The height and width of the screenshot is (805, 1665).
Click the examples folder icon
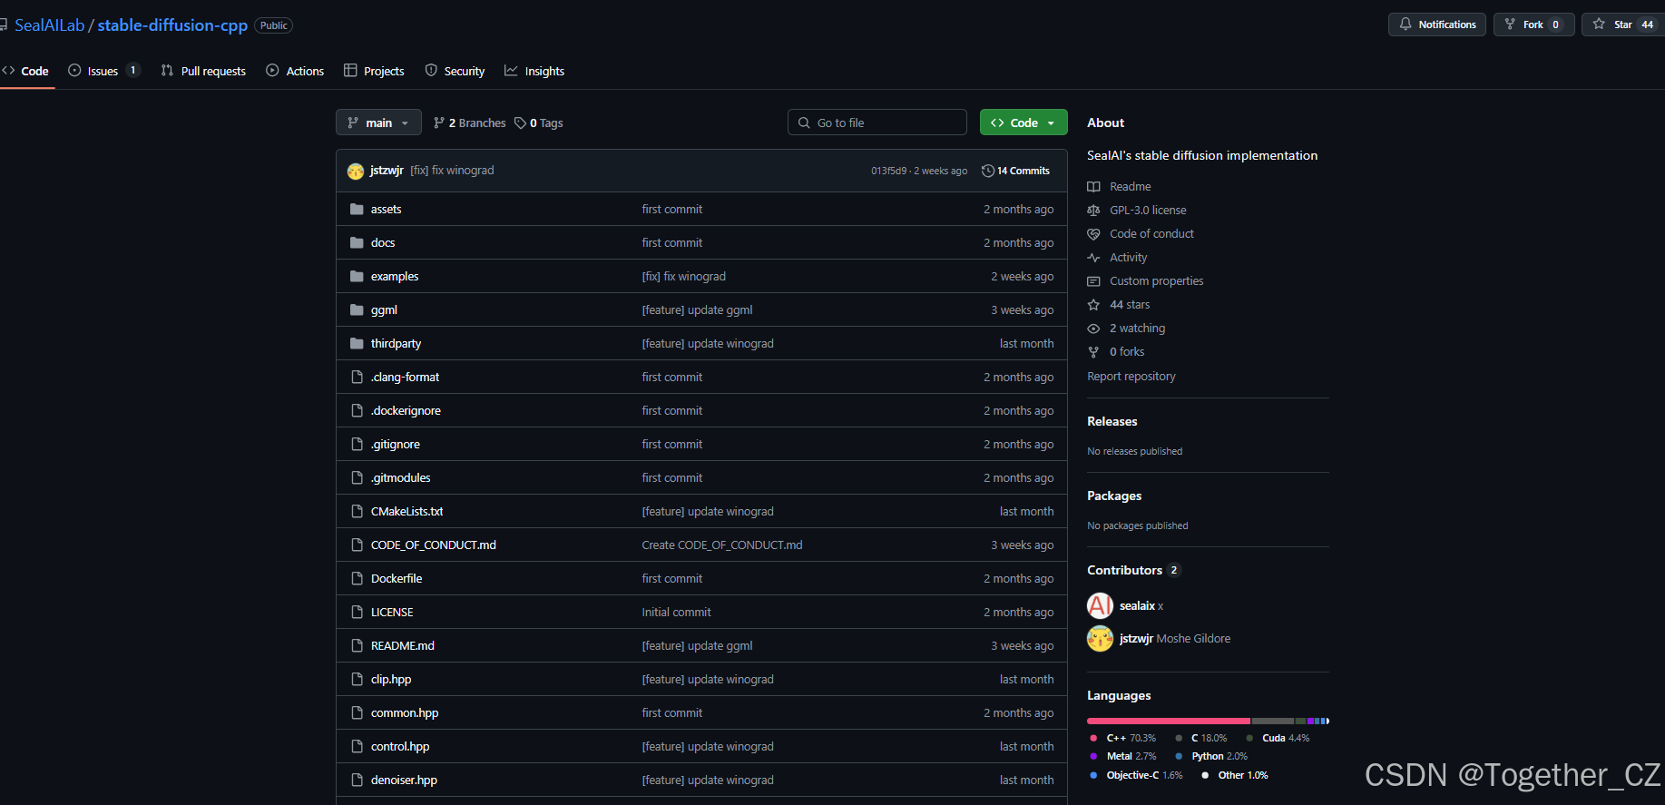click(357, 276)
